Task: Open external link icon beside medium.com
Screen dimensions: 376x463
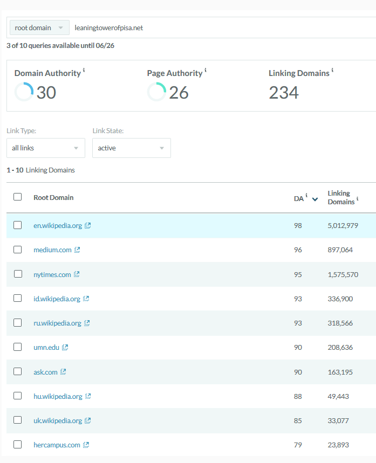Action: click(77, 250)
